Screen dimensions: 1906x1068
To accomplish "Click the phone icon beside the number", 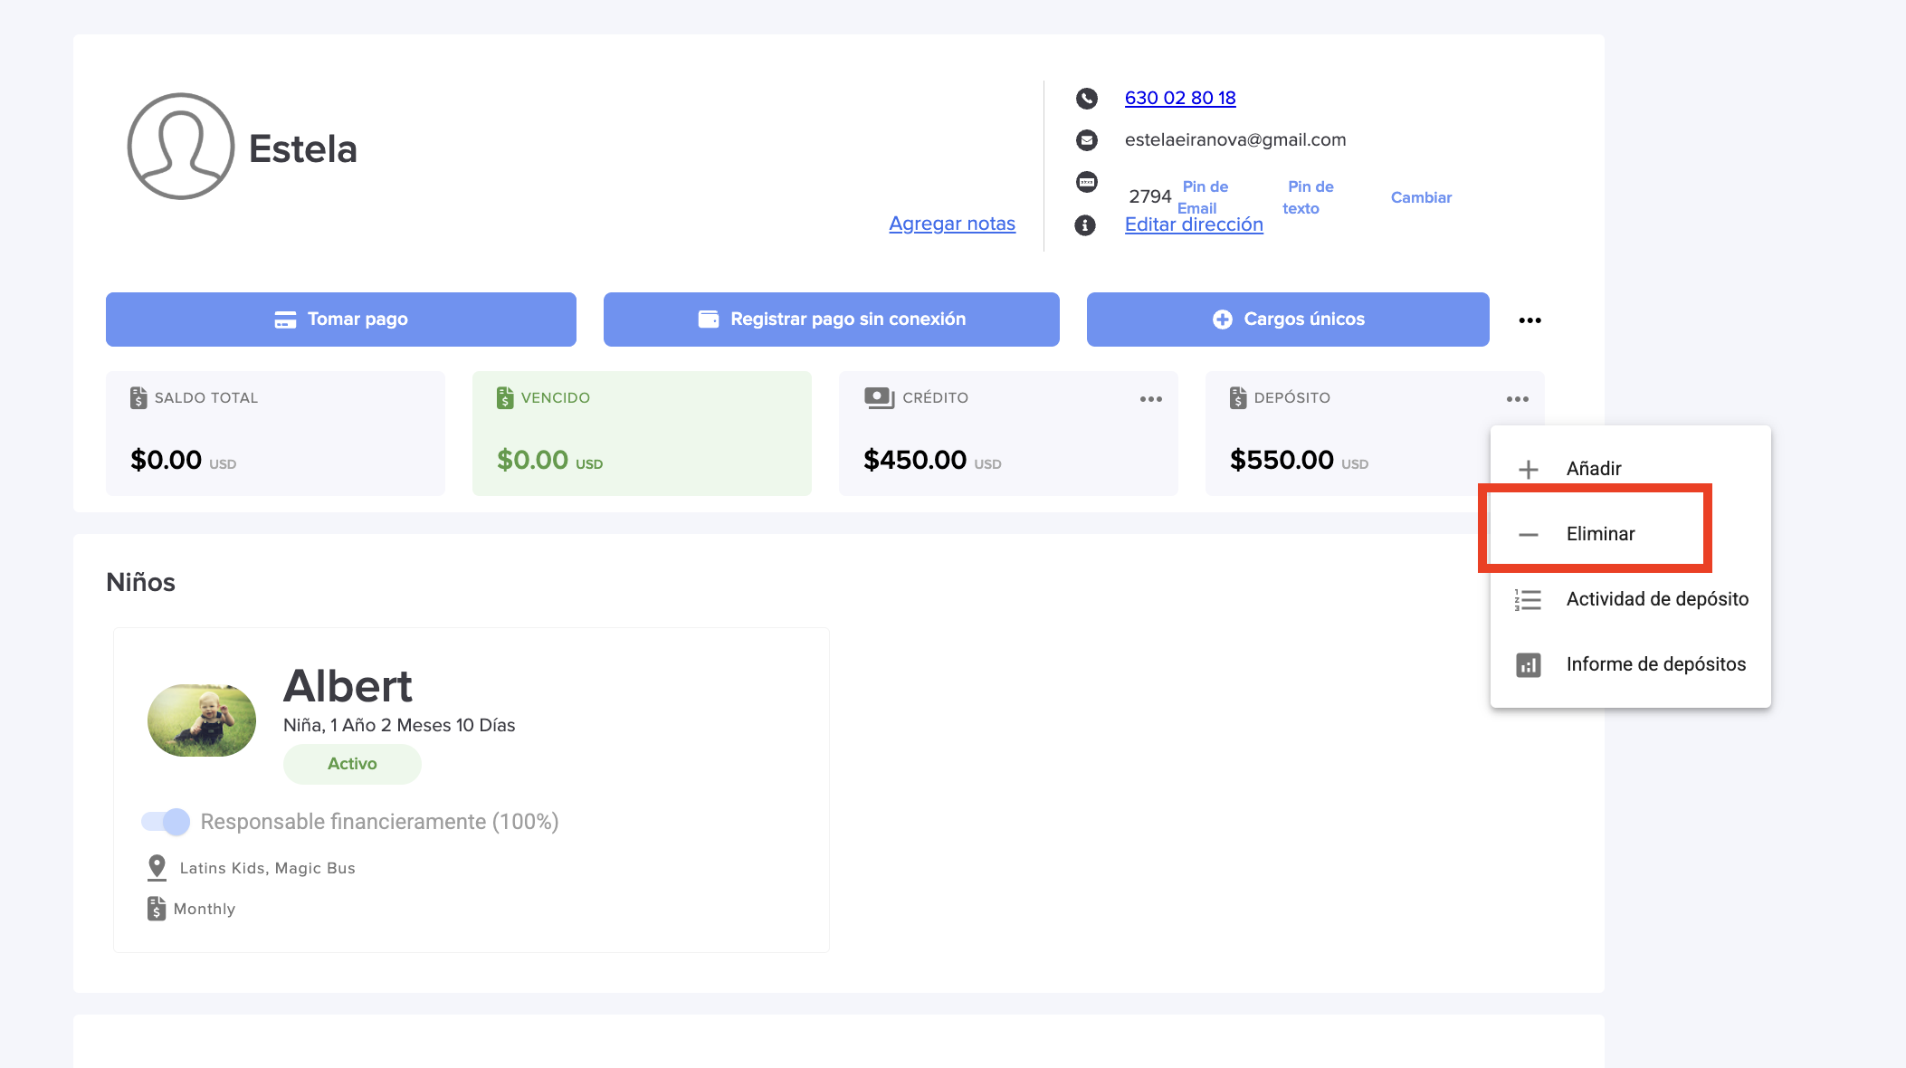I will 1086,98.
